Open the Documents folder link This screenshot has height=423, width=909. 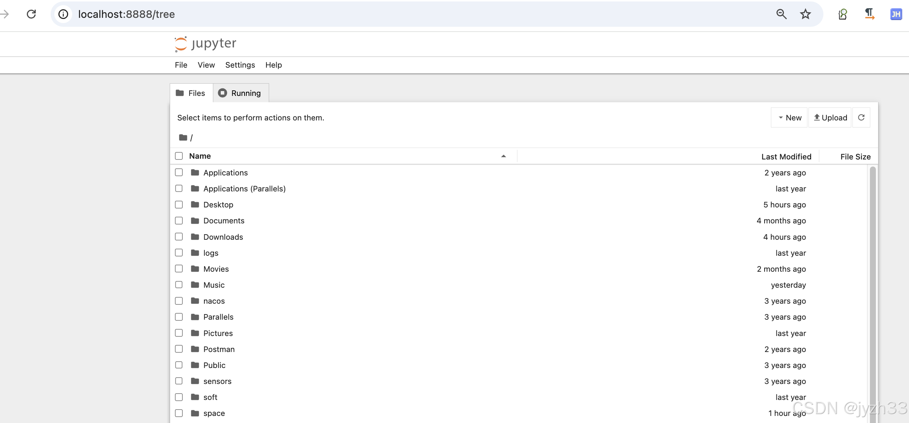click(224, 221)
